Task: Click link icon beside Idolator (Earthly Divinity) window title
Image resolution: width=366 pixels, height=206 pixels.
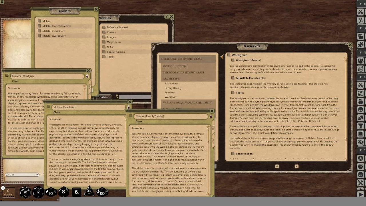Action: click(130, 116)
